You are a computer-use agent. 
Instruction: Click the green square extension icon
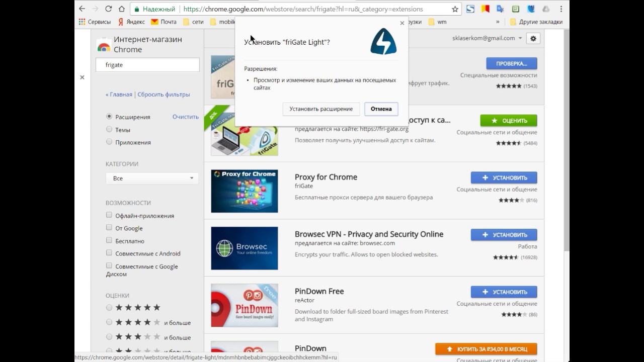pyautogui.click(x=515, y=9)
